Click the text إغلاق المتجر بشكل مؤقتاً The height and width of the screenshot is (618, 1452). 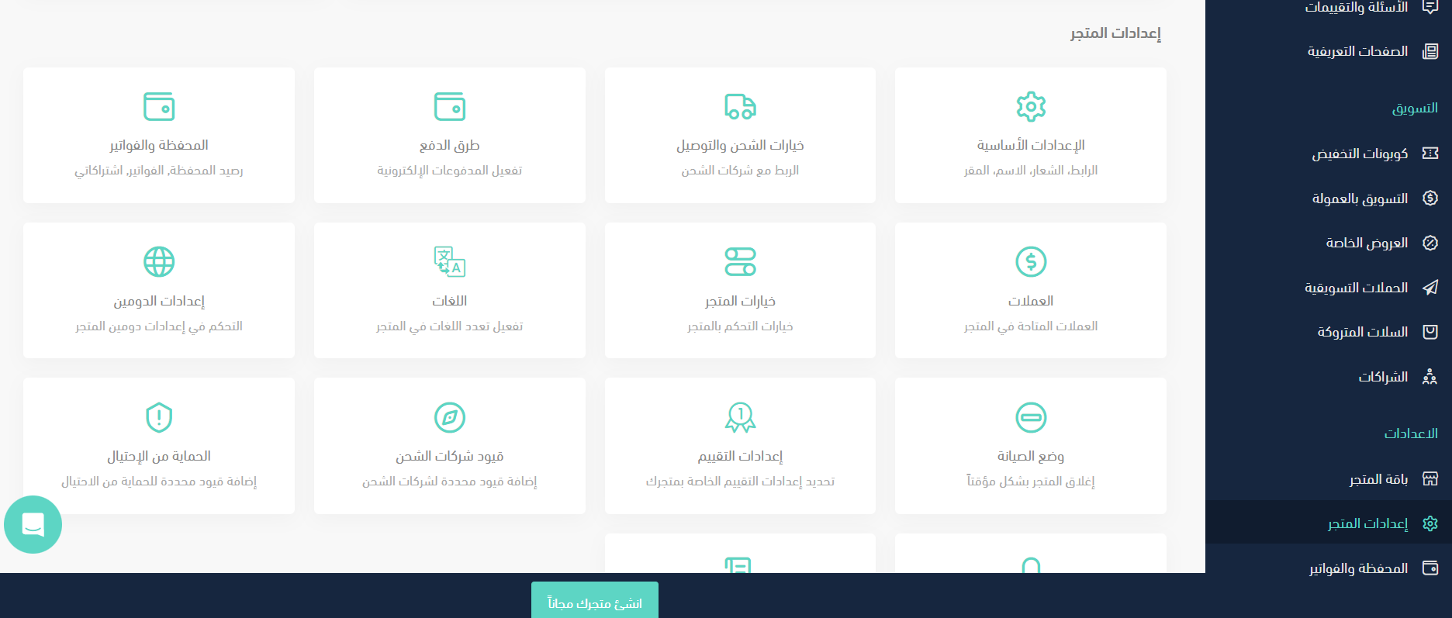pyautogui.click(x=1031, y=482)
